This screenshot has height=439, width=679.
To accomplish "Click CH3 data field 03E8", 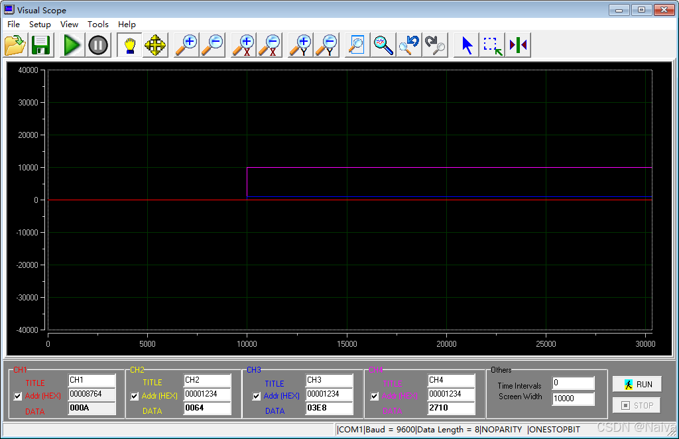I will tap(329, 408).
